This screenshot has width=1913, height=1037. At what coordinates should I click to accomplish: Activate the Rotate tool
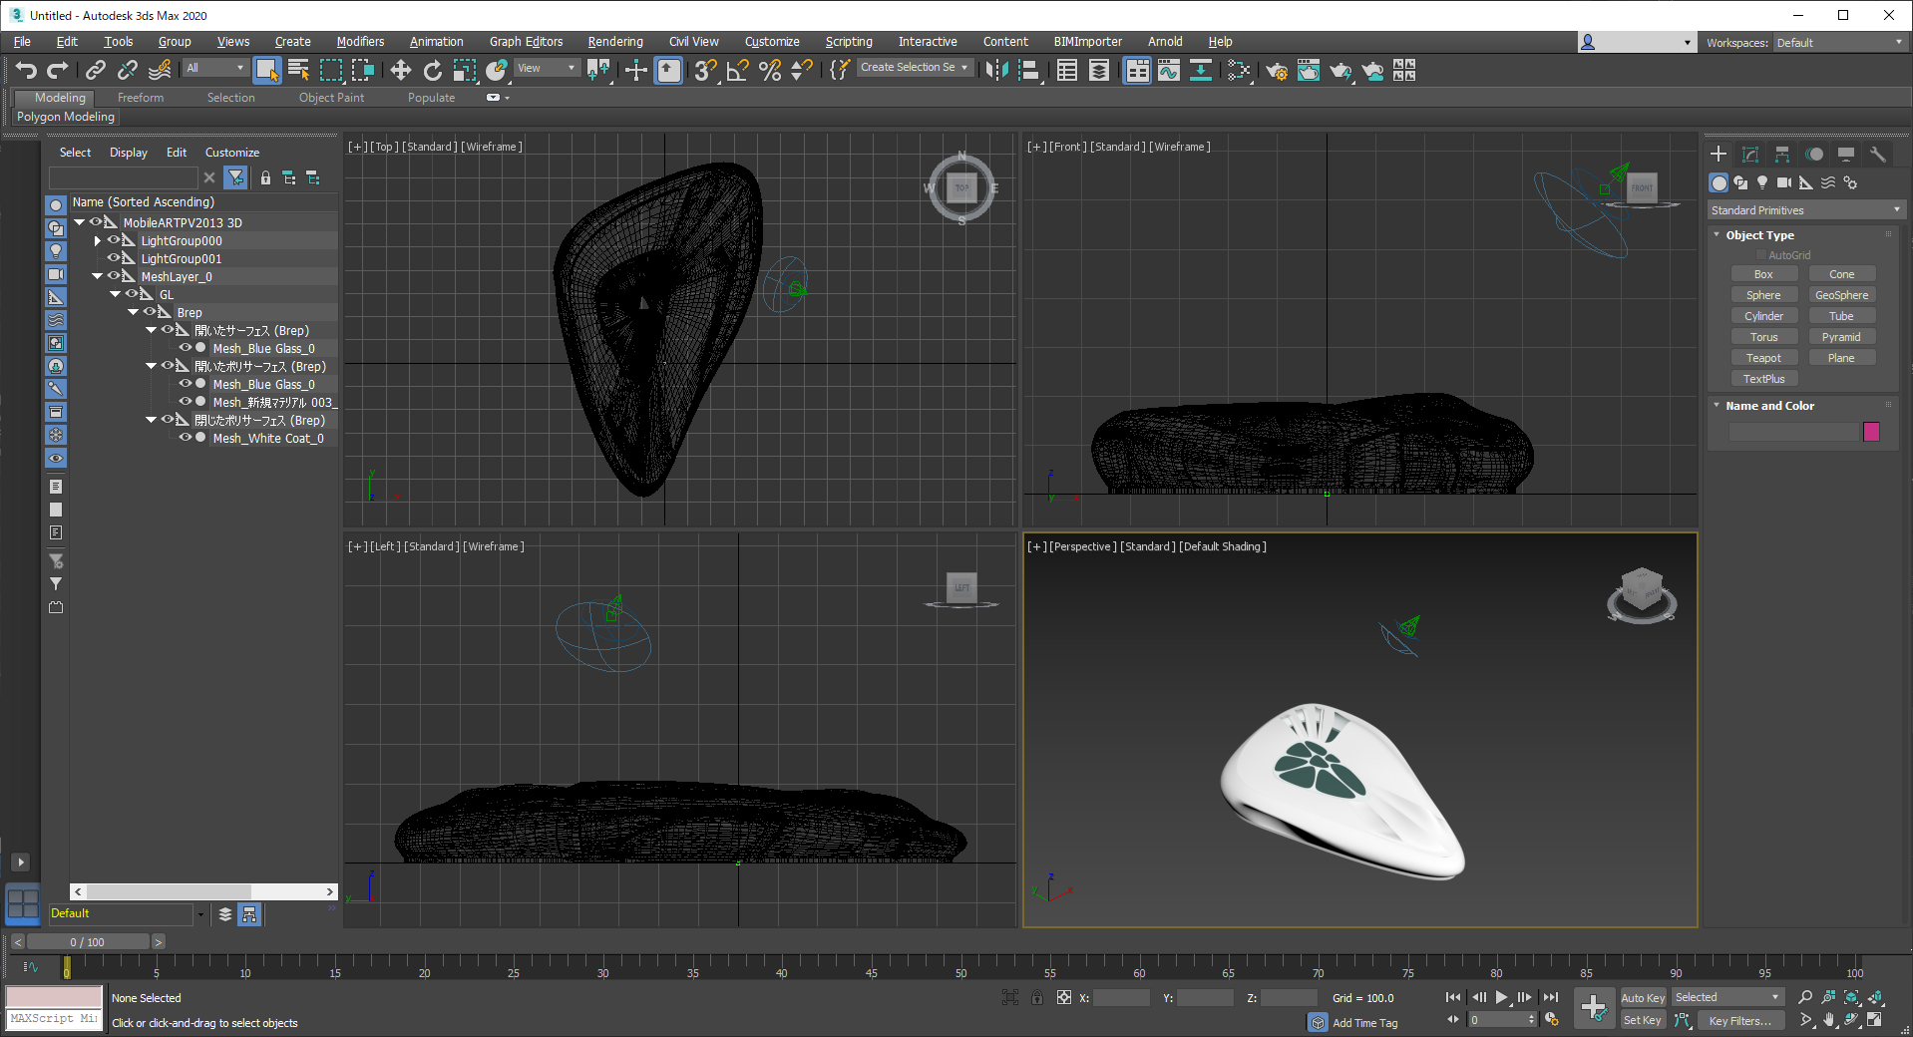point(432,70)
